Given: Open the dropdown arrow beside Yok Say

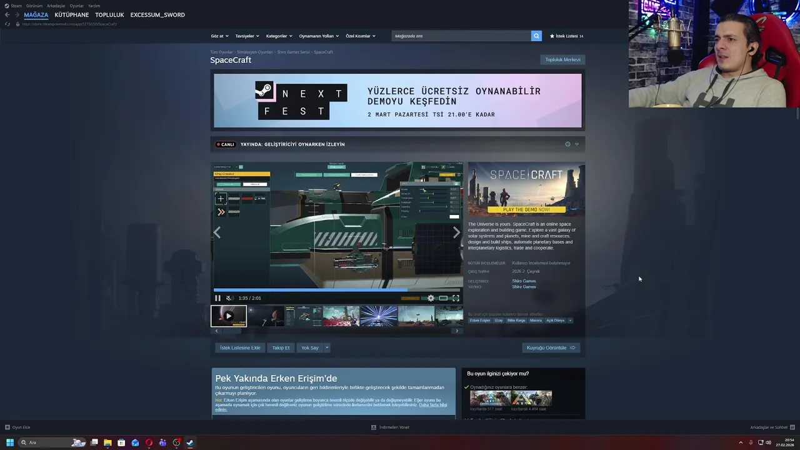Looking at the screenshot, I should (326, 347).
